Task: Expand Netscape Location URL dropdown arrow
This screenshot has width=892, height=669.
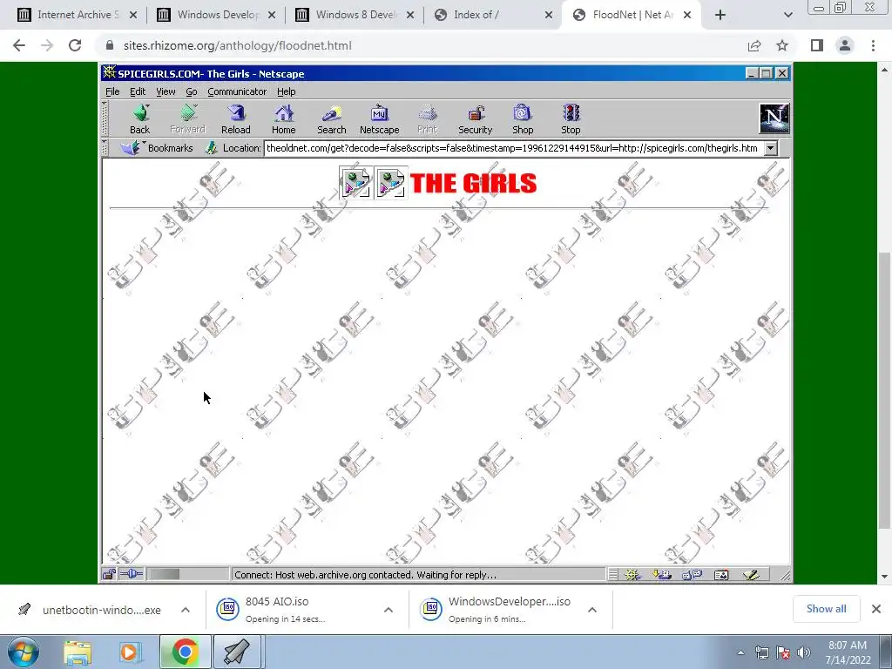Action: click(770, 148)
